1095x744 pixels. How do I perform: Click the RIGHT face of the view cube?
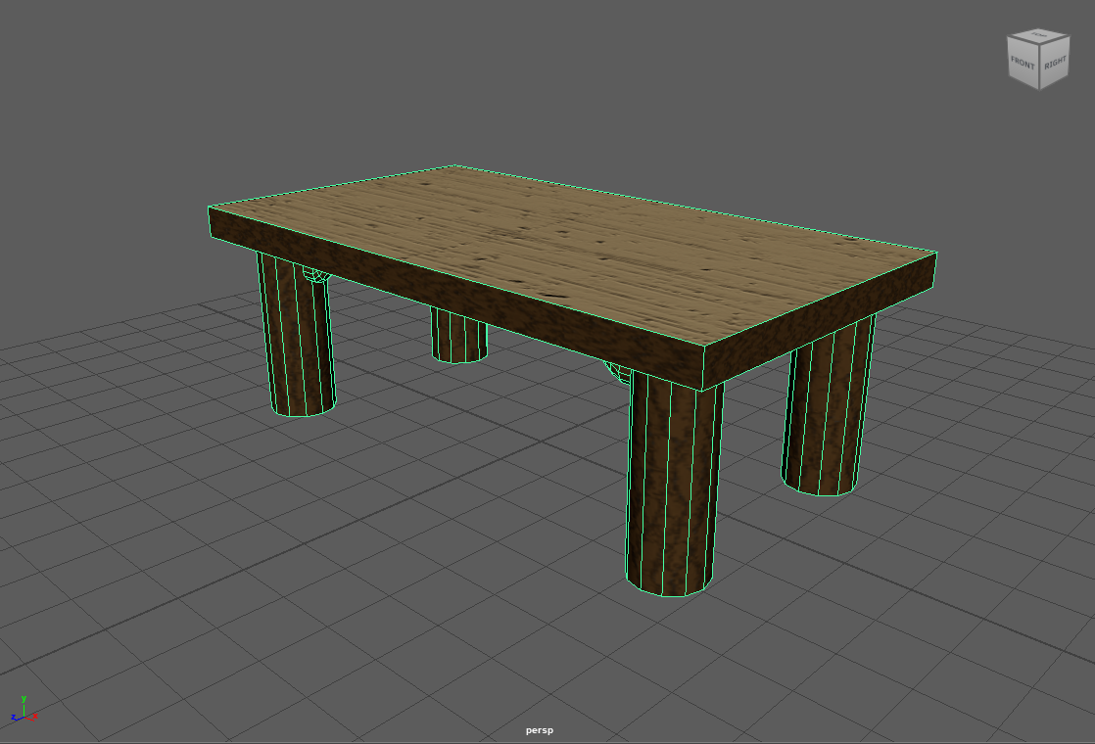point(1055,64)
